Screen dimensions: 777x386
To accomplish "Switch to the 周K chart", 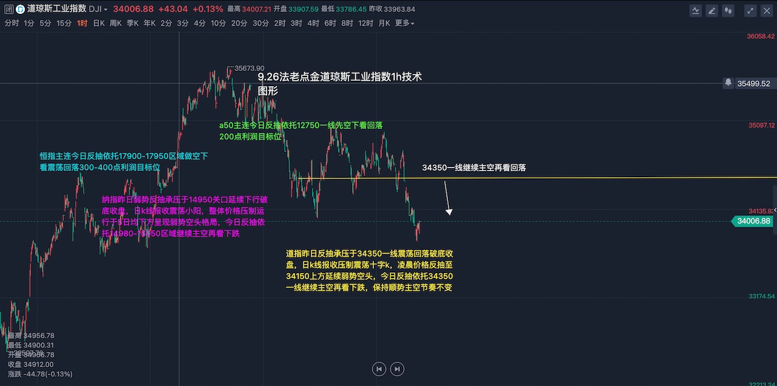I will coord(115,23).
